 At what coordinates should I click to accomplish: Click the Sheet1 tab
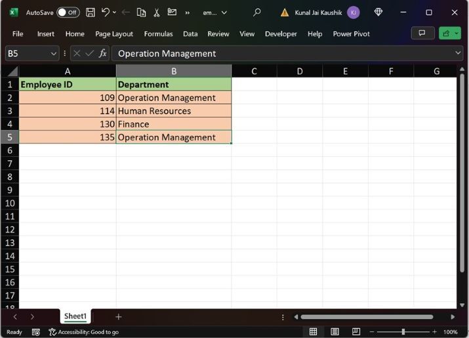pyautogui.click(x=75, y=316)
